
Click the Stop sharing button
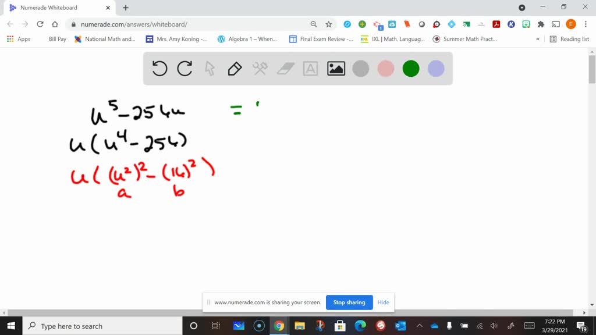[349, 302]
